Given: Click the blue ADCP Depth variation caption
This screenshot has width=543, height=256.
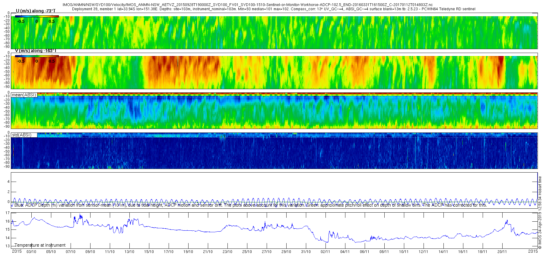Looking at the screenshot, I should [250, 205].
